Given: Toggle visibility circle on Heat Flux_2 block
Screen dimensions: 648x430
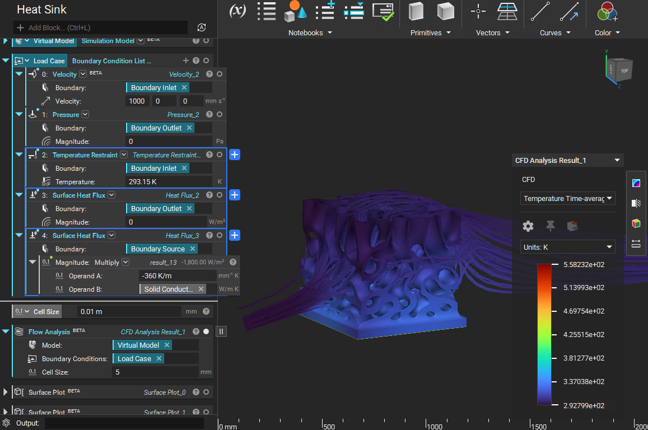Looking at the screenshot, I should coord(220,195).
